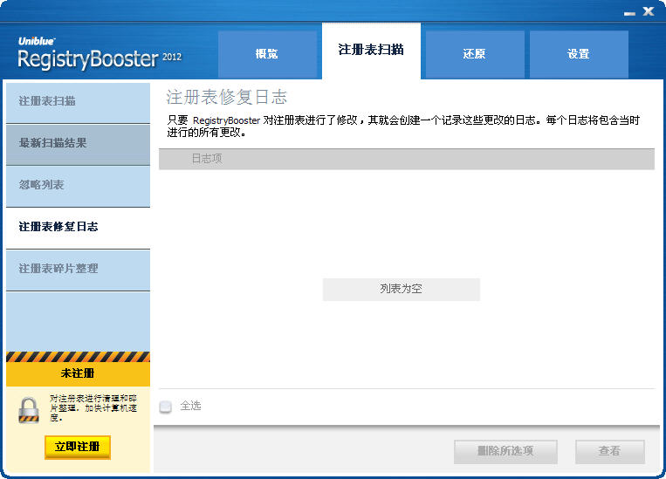
Task: Minimize the RegistryBooster window
Action: pyautogui.click(x=629, y=13)
